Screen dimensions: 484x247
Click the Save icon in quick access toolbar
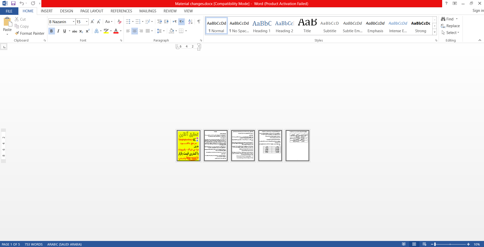pyautogui.click(x=13, y=3)
